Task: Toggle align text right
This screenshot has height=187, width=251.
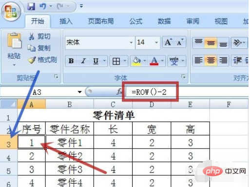Action: click(223, 60)
